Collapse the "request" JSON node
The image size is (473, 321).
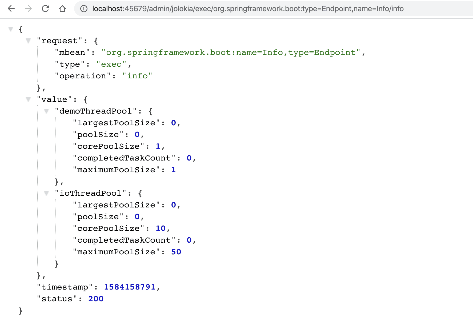point(28,41)
